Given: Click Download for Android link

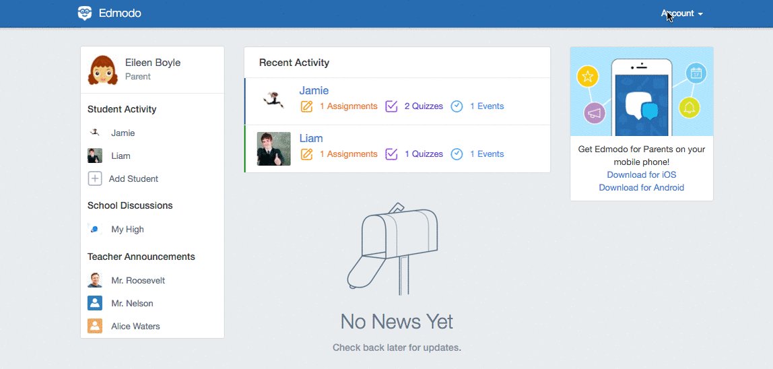Looking at the screenshot, I should 642,187.
